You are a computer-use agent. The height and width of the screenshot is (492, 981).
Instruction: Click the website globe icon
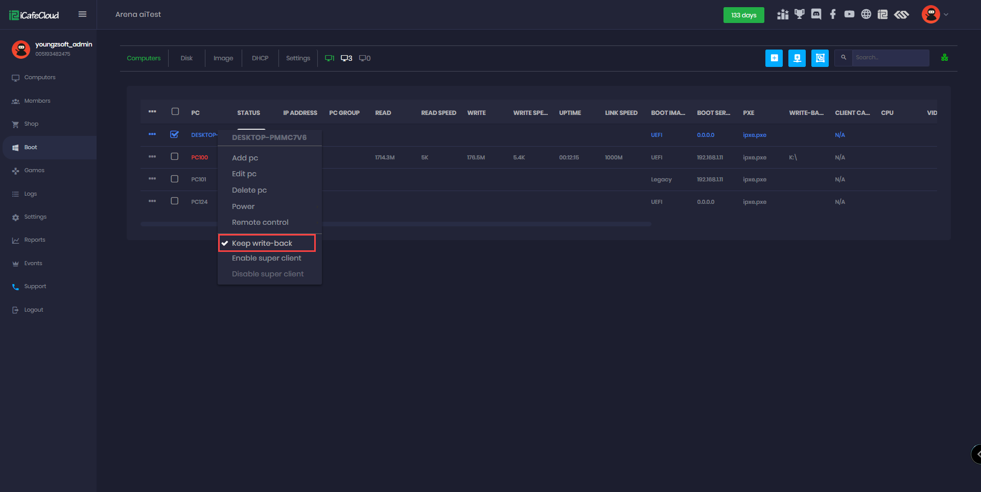[867, 14]
